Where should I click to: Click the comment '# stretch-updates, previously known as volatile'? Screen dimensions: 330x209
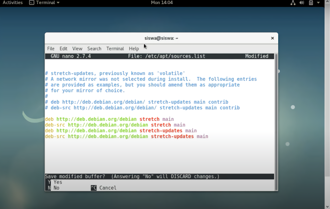[115, 73]
